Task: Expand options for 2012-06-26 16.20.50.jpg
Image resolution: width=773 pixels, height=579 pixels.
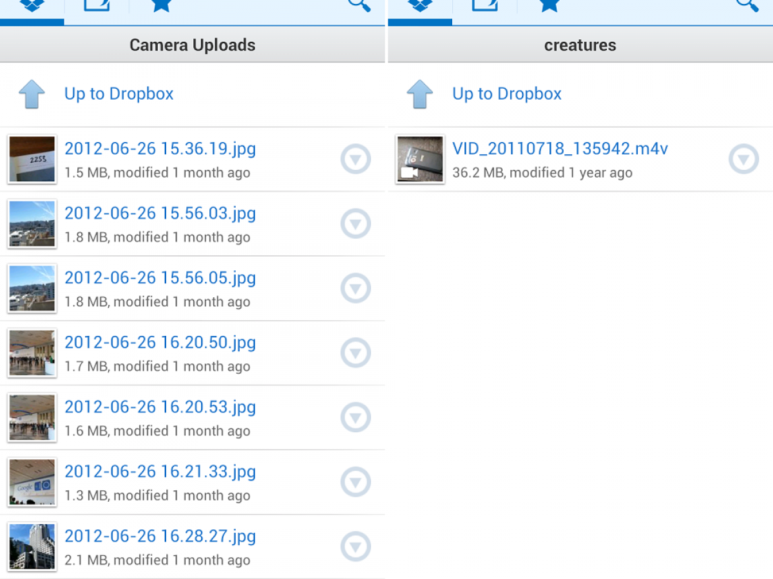Action: [356, 353]
